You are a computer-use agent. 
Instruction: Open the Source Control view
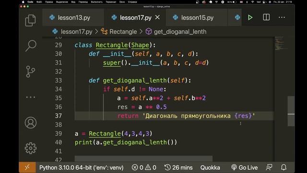coord(30,72)
